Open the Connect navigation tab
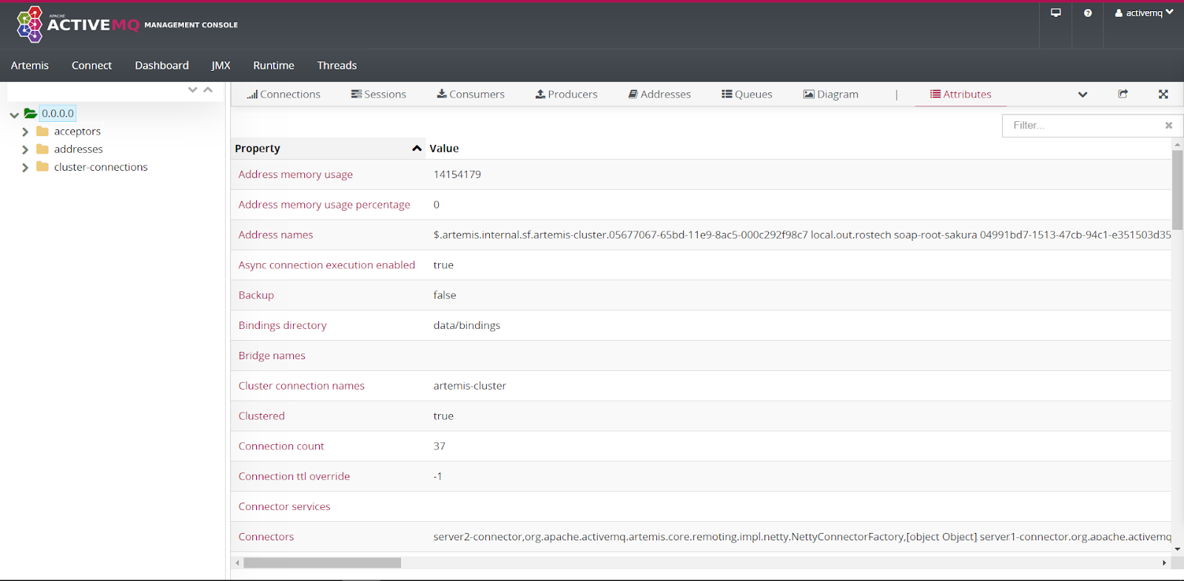 [92, 65]
